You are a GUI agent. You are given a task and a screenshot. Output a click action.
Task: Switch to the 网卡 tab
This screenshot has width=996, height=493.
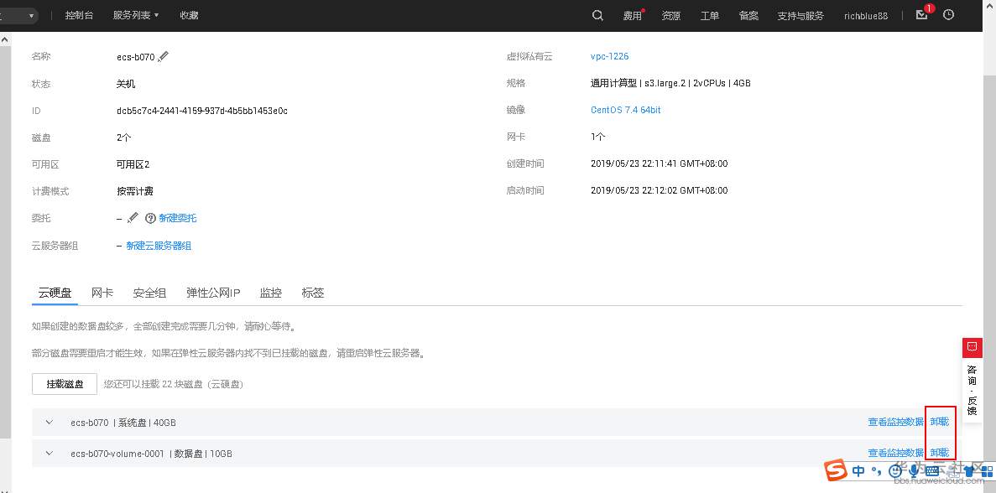102,293
